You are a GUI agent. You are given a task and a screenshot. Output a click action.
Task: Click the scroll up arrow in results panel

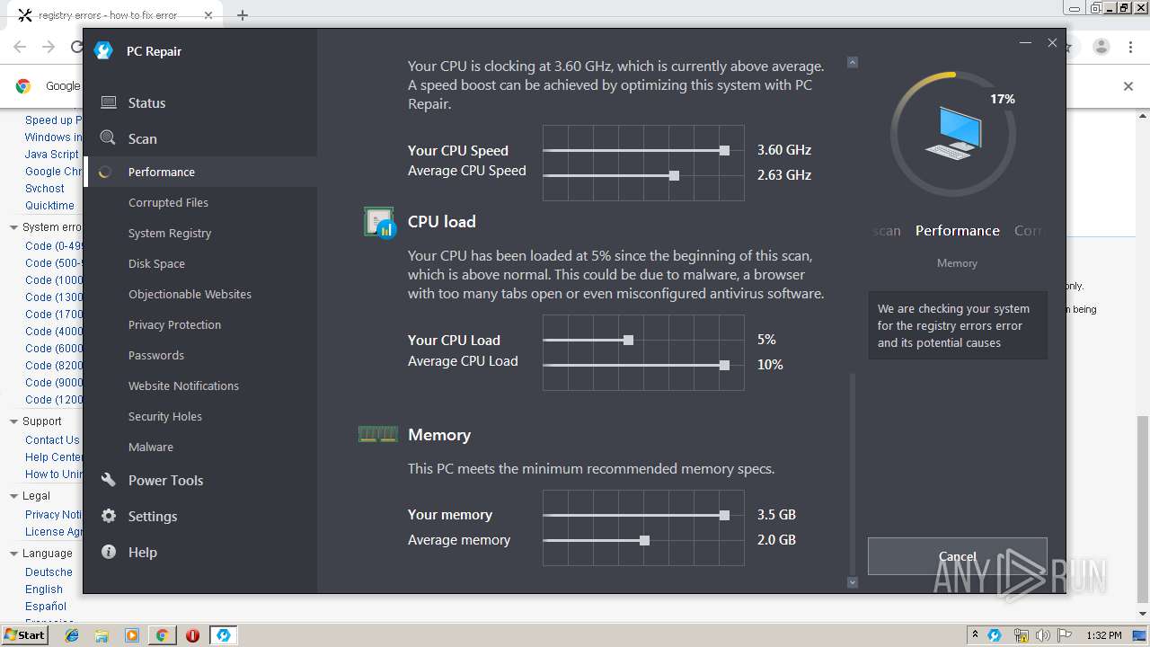click(853, 62)
